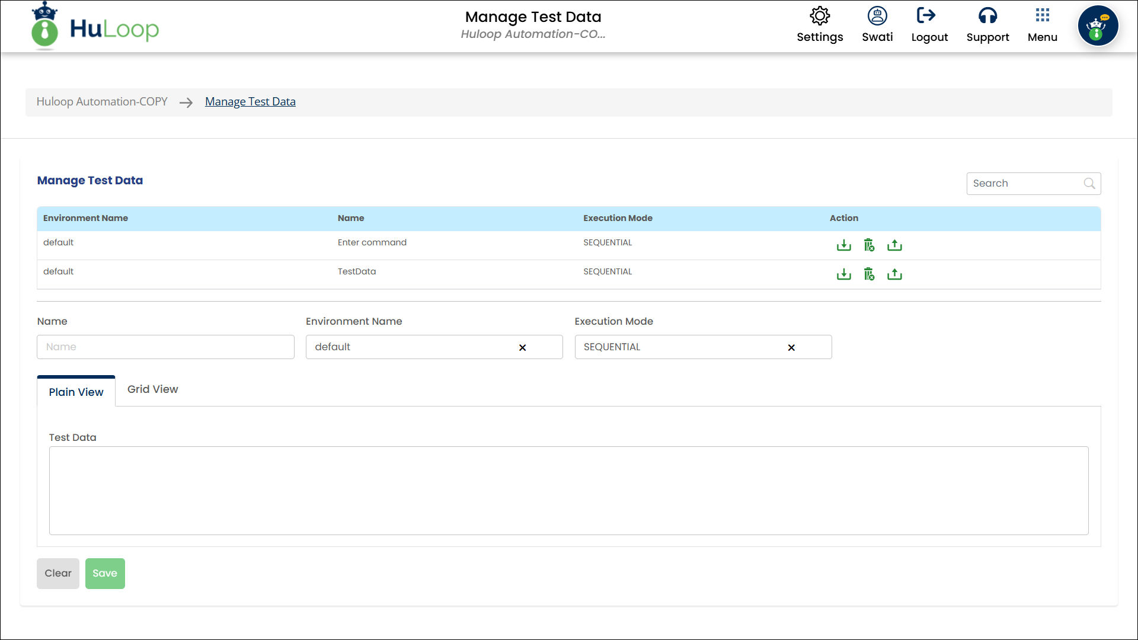Viewport: 1138px width, 640px height.
Task: Click the Huloop Automation-COPY breadcrumb
Action: coord(102,101)
